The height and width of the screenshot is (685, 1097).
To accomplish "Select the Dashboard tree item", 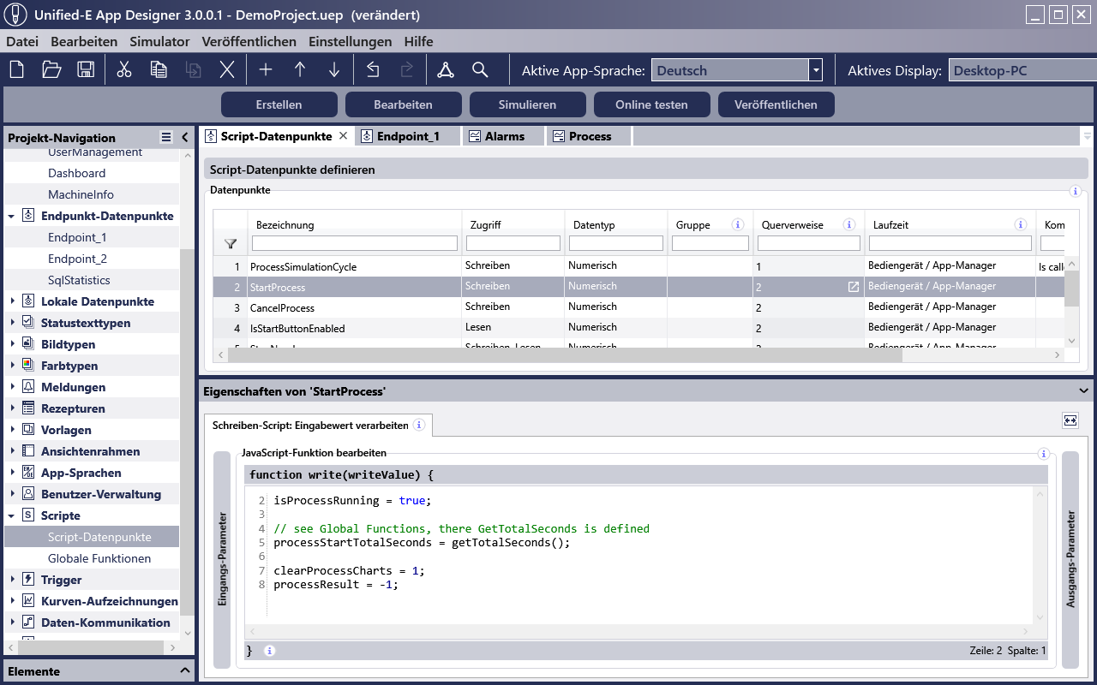I will 77,173.
